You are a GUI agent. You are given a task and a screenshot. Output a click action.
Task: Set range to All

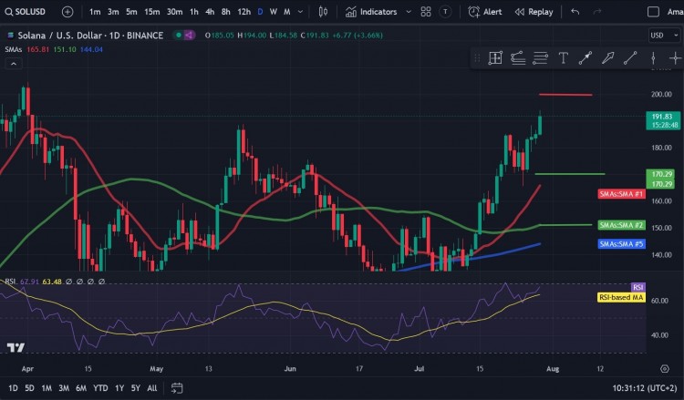151,388
